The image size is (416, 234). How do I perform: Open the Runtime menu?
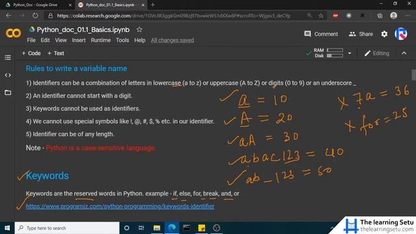click(x=101, y=40)
